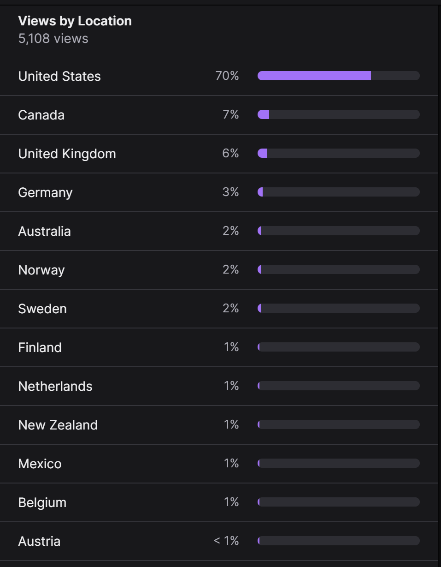Screen dimensions: 441x567
Task: Click the 5,108 views total text
Action: [53, 38]
